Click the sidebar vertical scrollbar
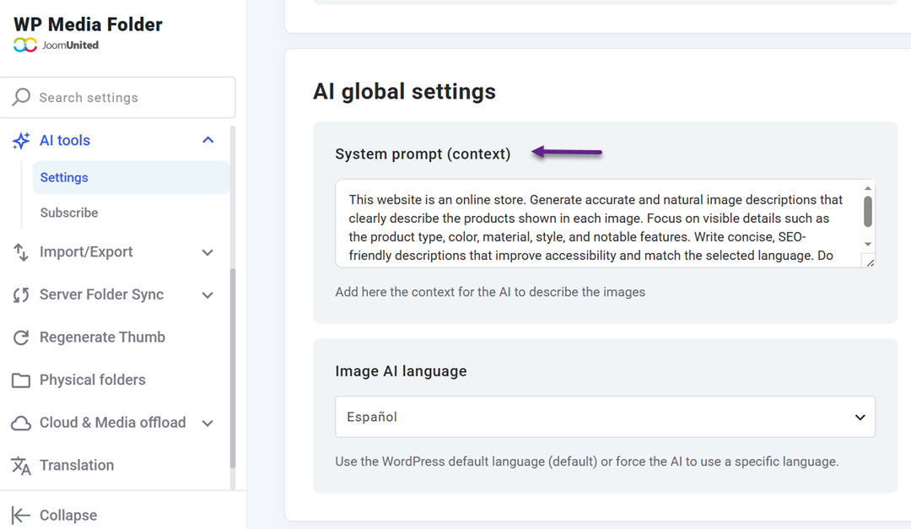The width and height of the screenshot is (911, 529). pos(233,368)
